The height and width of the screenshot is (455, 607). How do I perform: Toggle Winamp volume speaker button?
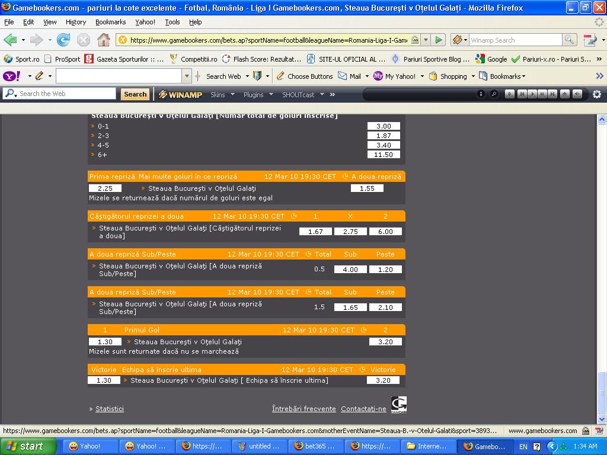[577, 94]
